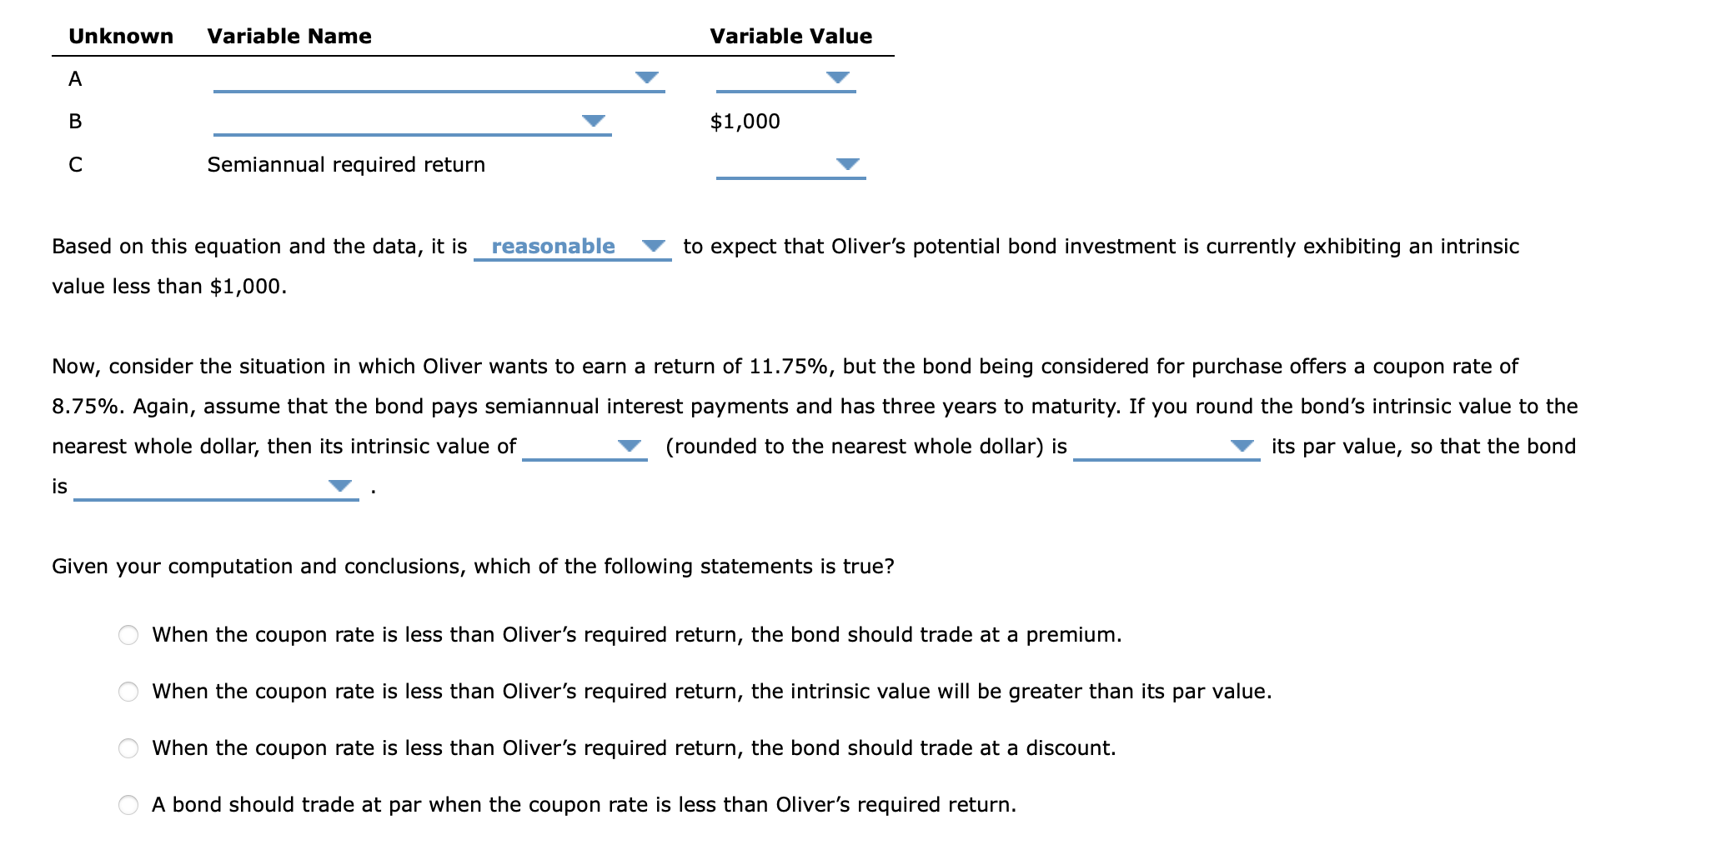Screen dimensions: 1726x860
Task: Open the Variable Value dropdown for Semiannual required return
Action: [845, 165]
